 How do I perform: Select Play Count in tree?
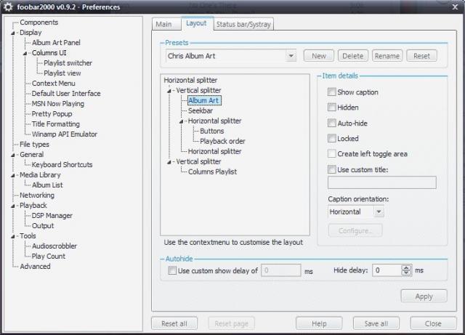[x=49, y=256]
